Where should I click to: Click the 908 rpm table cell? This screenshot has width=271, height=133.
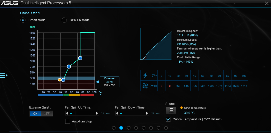pos(203,86)
